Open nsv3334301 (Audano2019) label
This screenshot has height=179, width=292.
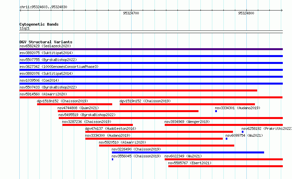(238, 108)
